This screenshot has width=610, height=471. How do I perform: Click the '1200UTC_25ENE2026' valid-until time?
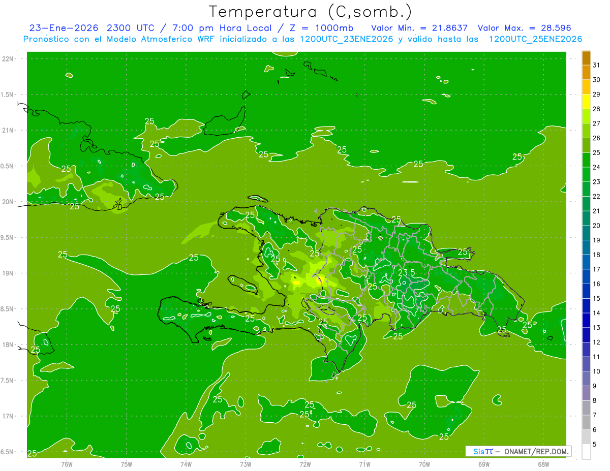point(535,39)
